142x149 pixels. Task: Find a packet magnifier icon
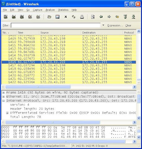(x=93, y=17)
